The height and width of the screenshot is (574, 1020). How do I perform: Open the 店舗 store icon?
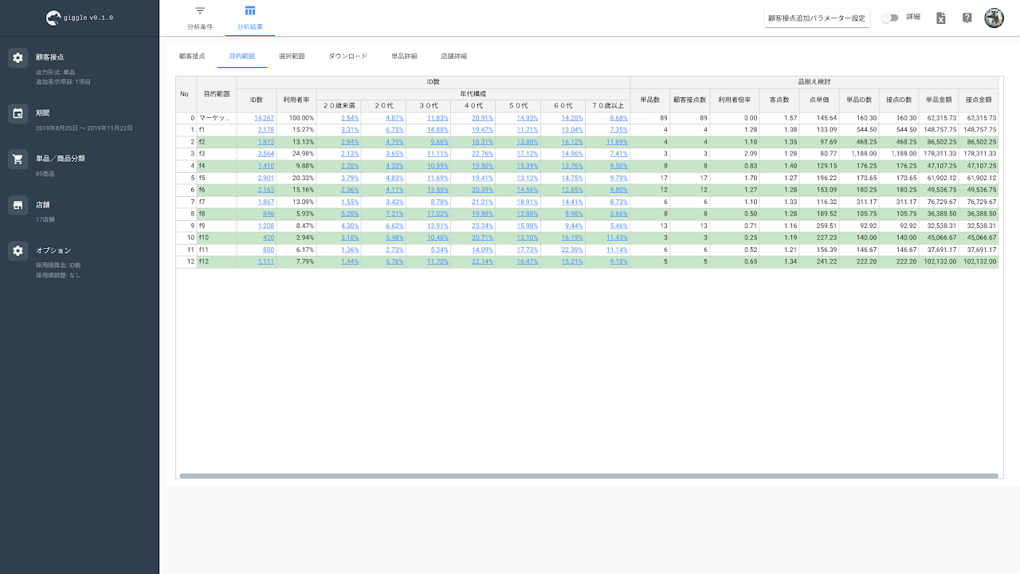pyautogui.click(x=18, y=205)
